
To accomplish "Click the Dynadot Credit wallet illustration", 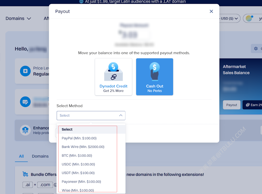I will click(113, 72).
